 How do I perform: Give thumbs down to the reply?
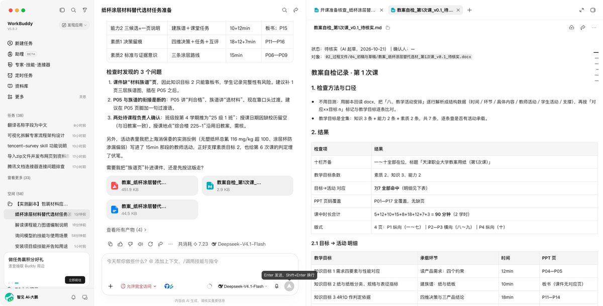[130, 244]
